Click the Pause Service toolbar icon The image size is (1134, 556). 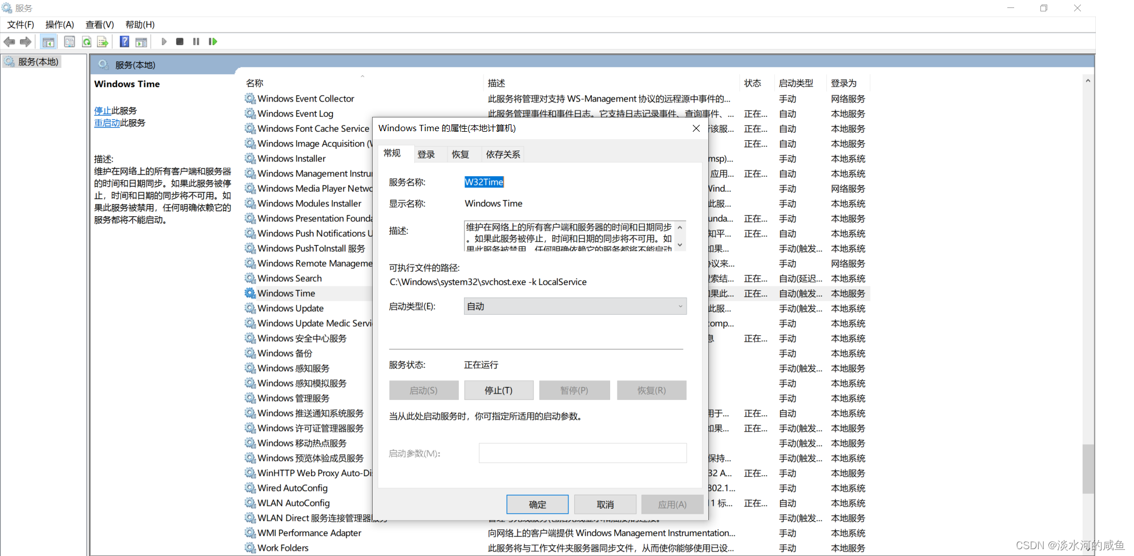(196, 42)
